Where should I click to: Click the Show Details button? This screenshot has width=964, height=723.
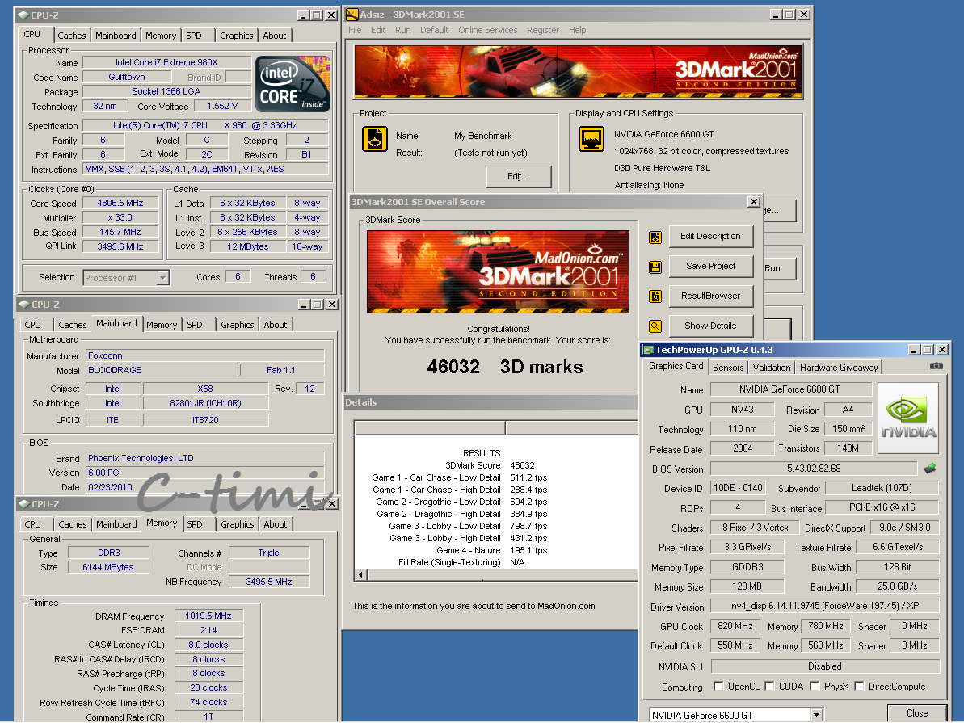coord(711,326)
